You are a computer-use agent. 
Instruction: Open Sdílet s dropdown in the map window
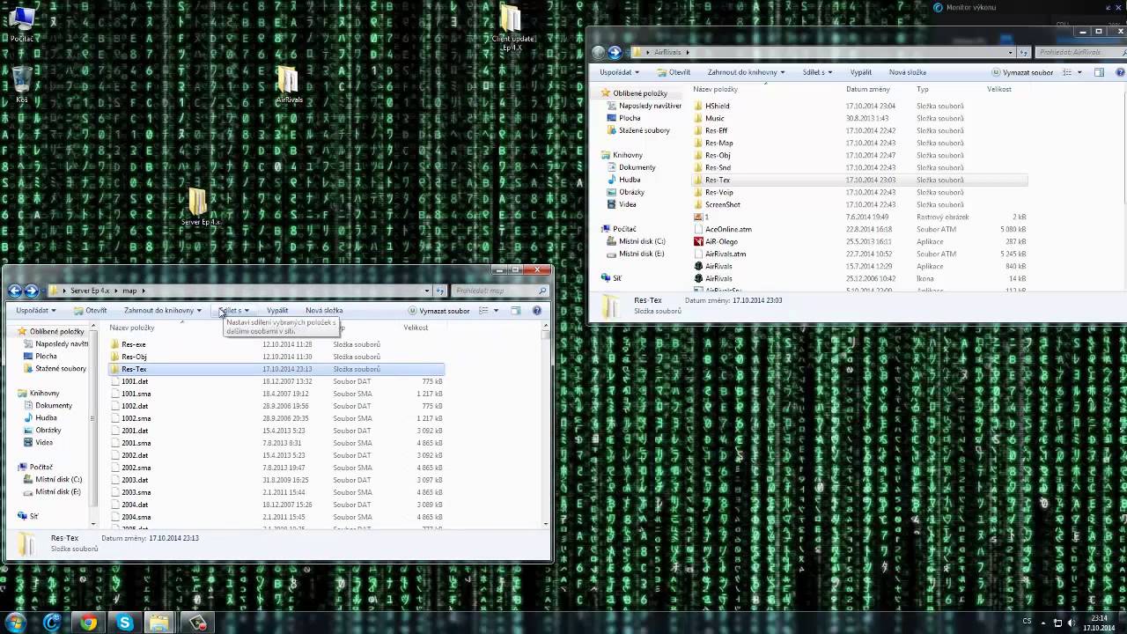coord(234,310)
